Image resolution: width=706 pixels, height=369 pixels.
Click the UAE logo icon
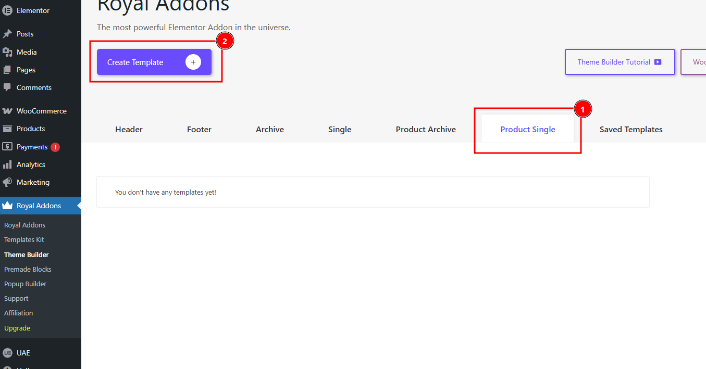(7, 353)
